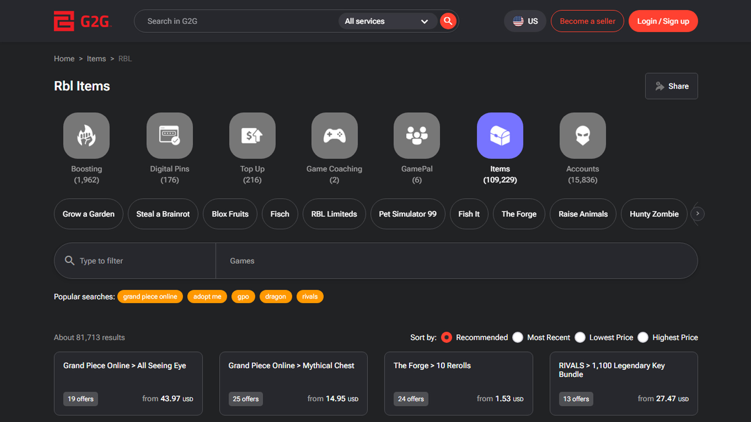Image resolution: width=751 pixels, height=422 pixels.
Task: Expand the All services dropdown
Action: pyautogui.click(x=386, y=21)
